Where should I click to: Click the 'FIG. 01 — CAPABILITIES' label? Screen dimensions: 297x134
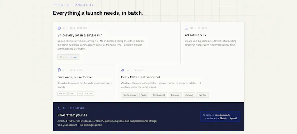point(76,5)
